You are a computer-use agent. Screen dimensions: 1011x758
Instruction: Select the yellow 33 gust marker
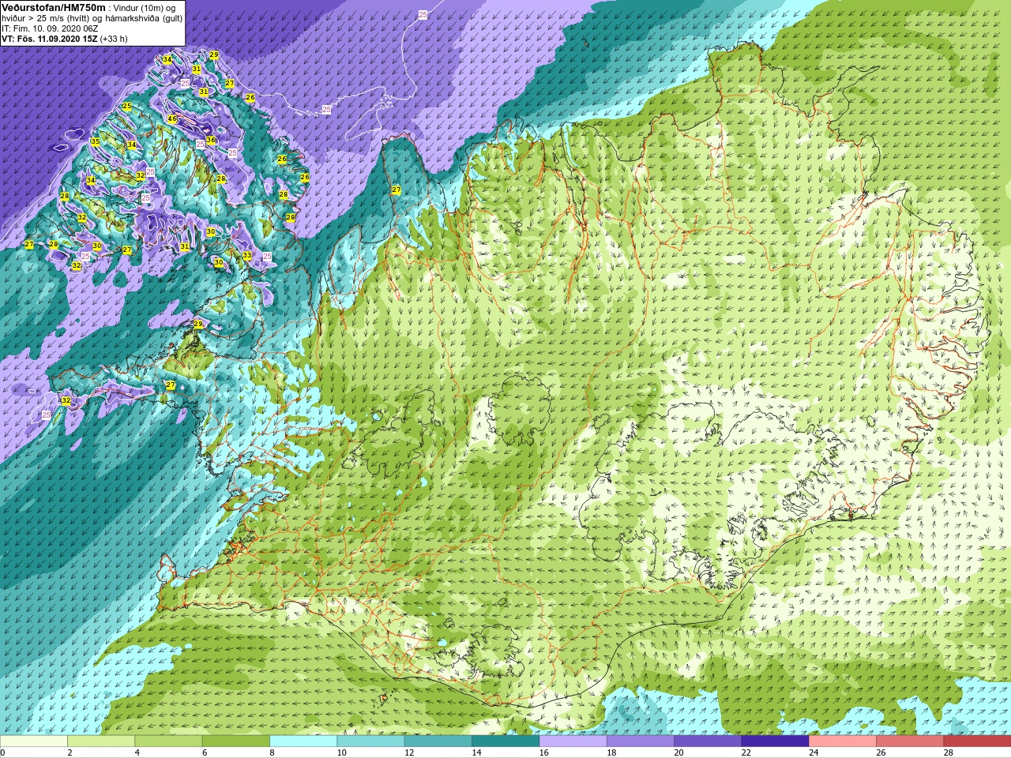tap(247, 256)
